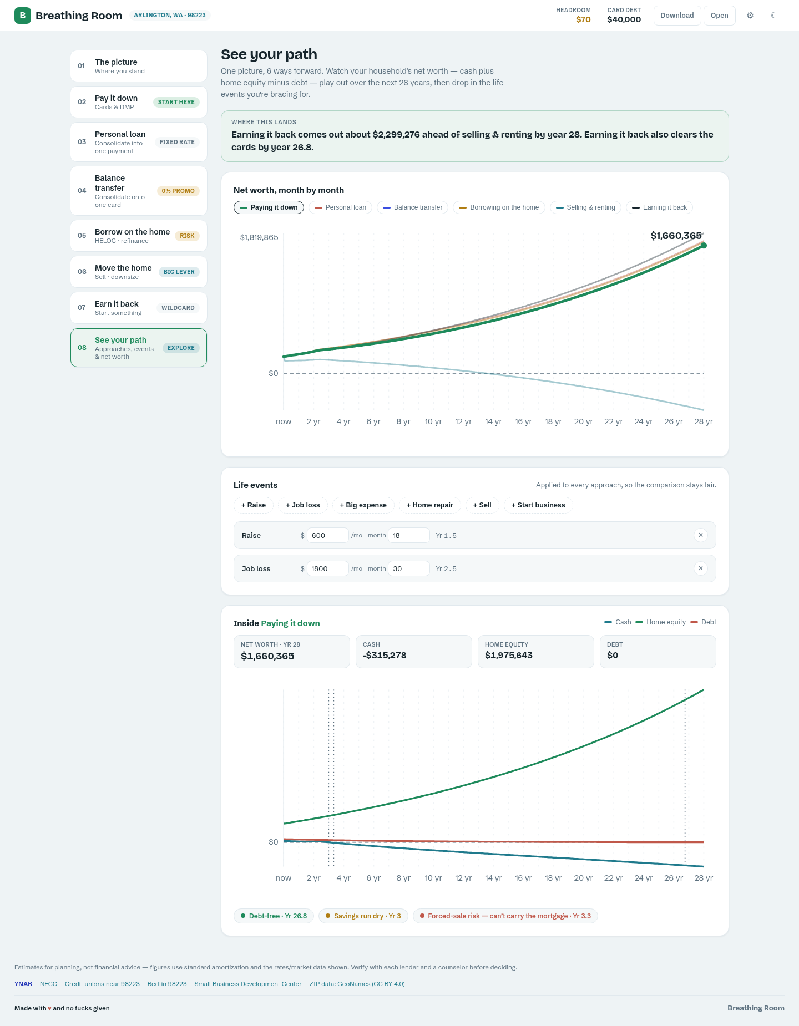Toggle the Selling & renting chart series
The width and height of the screenshot is (799, 1026).
pyautogui.click(x=585, y=207)
